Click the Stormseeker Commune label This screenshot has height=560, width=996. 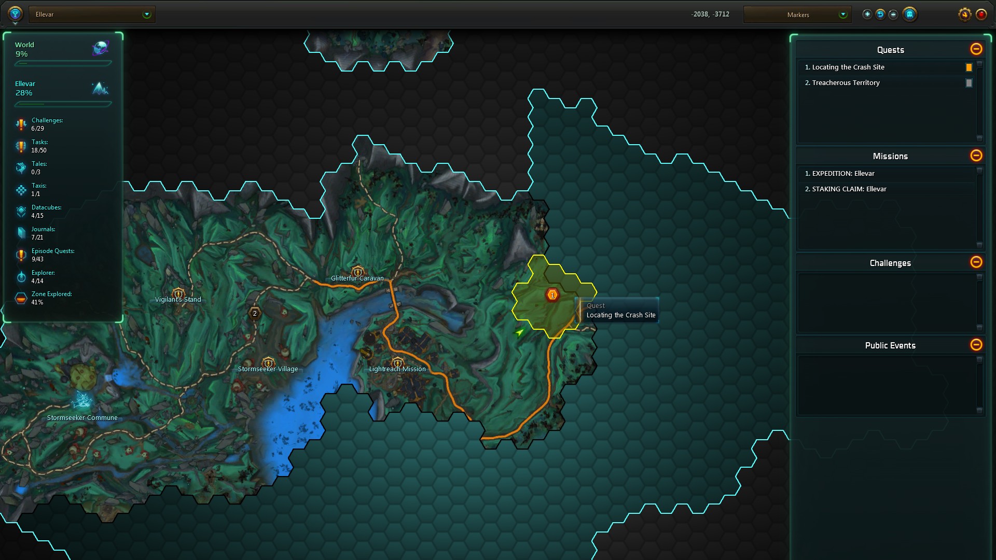82,418
